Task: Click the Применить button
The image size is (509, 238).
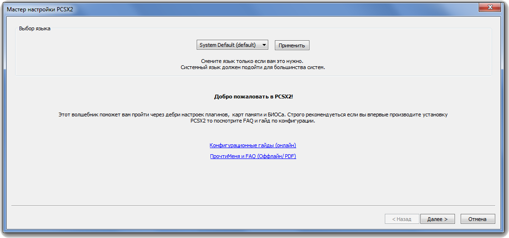Action: click(292, 45)
